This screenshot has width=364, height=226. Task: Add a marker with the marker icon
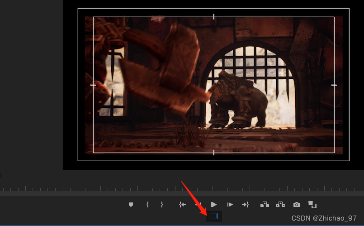click(131, 205)
